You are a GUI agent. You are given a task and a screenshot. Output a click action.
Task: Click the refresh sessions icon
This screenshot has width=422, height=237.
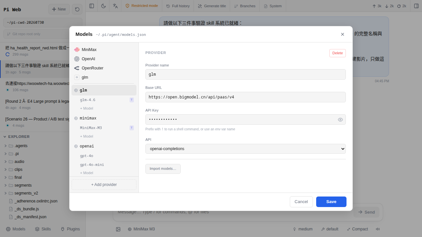tap(77, 9)
